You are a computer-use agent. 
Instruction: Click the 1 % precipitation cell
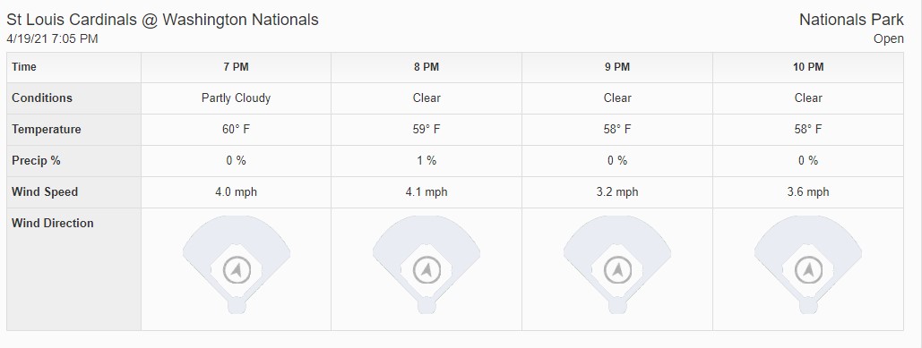(427, 161)
